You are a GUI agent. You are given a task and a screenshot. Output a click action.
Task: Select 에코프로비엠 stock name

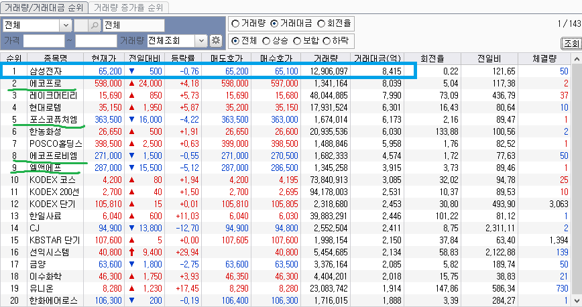point(53,156)
